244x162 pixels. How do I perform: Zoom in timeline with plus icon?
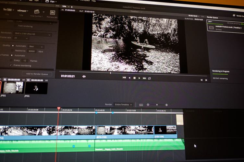[x=166, y=105]
